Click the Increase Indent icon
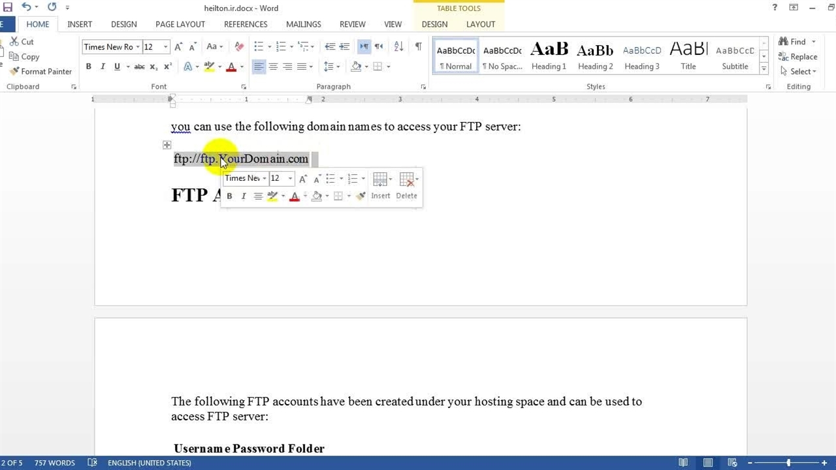Screen dimensions: 836x470 (344, 46)
